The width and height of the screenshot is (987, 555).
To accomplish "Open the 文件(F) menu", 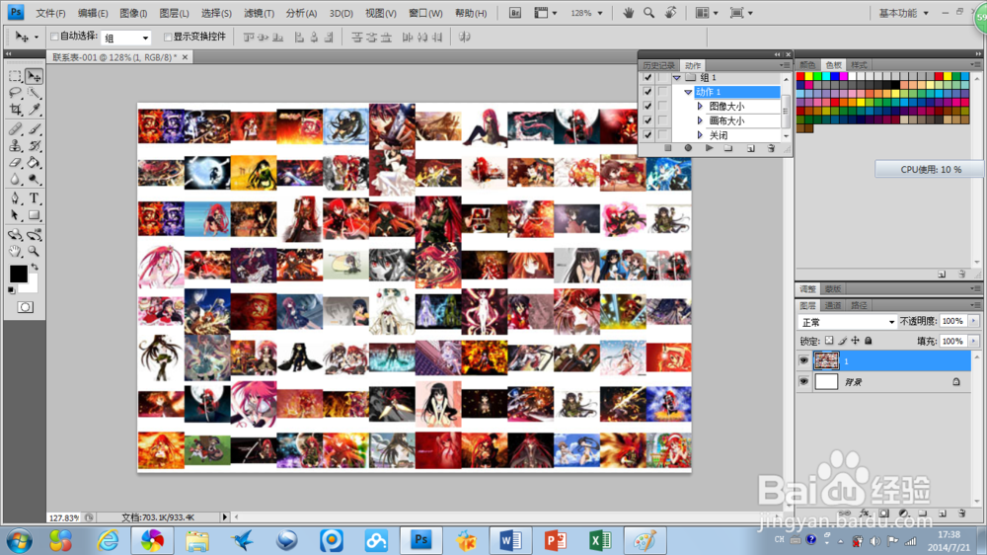I will (50, 13).
